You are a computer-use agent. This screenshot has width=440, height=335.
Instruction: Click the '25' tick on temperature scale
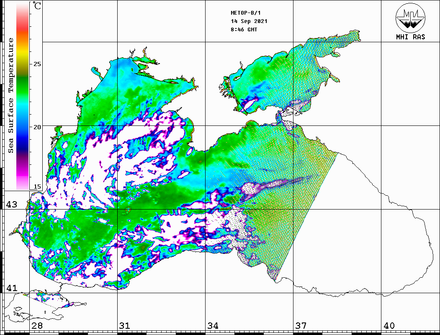(37, 64)
